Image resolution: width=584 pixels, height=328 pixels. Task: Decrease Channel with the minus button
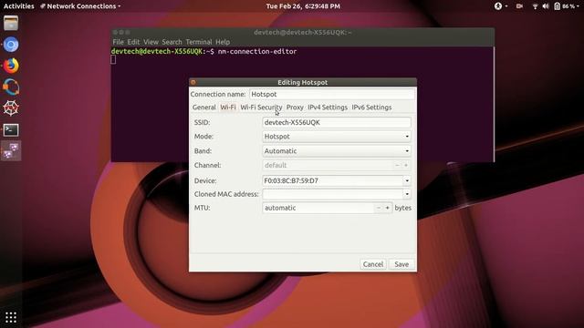coord(397,165)
